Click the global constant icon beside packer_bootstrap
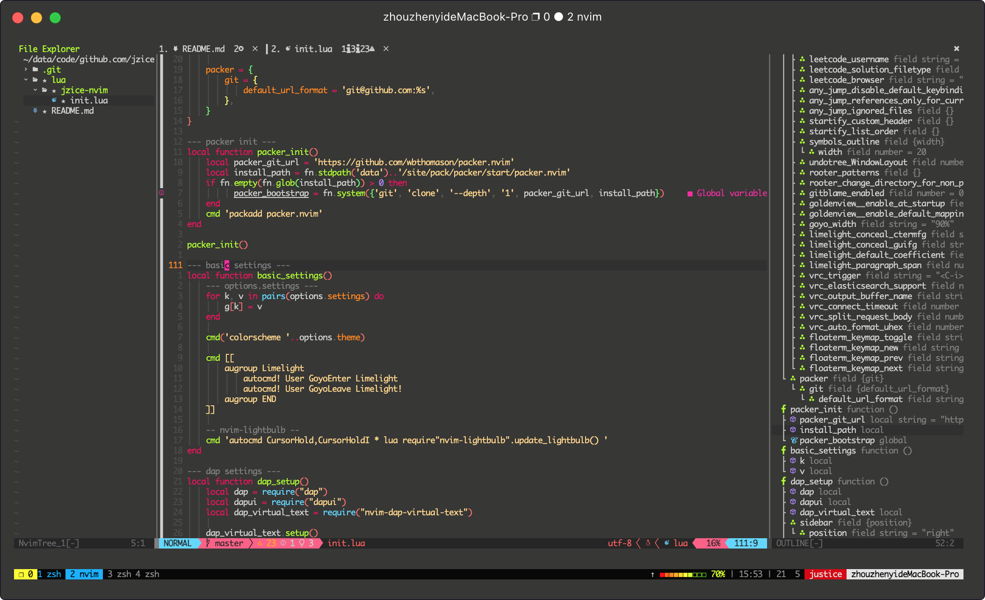 click(x=794, y=440)
